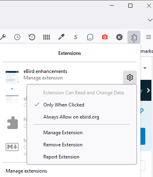Close the browser window
Screen dimensions: 153x177
click(x=149, y=6)
